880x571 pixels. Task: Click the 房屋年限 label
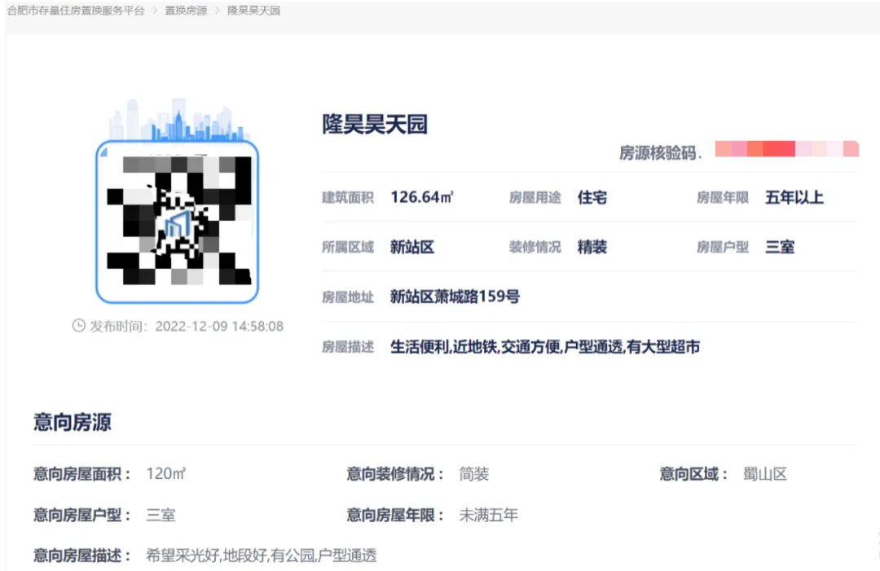(x=723, y=197)
